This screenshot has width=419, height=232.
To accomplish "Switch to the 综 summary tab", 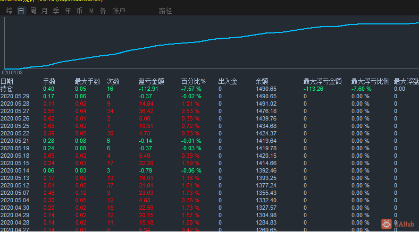I will [10, 11].
